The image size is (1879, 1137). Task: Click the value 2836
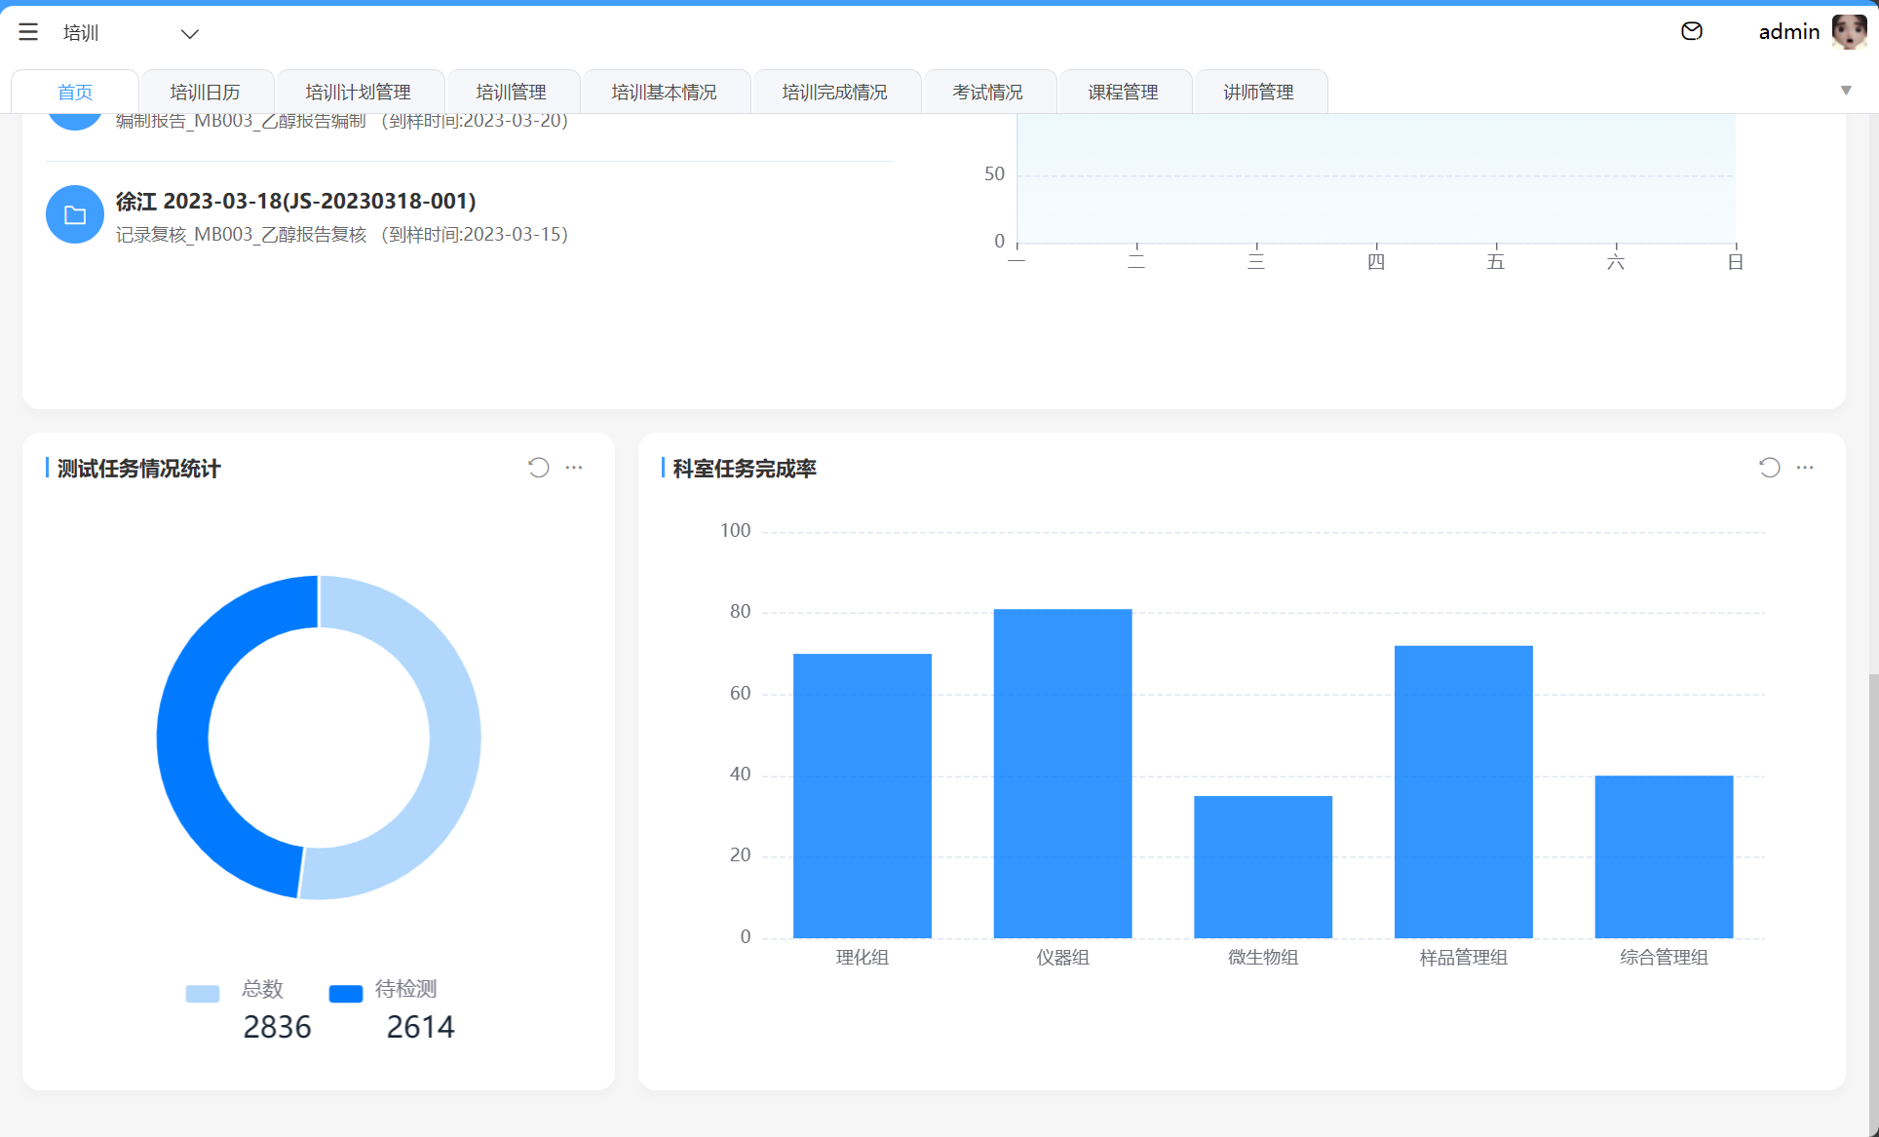[277, 1027]
